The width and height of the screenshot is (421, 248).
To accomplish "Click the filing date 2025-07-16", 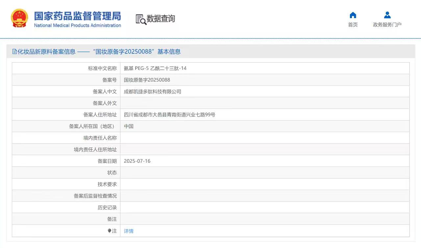I will (x=137, y=161).
